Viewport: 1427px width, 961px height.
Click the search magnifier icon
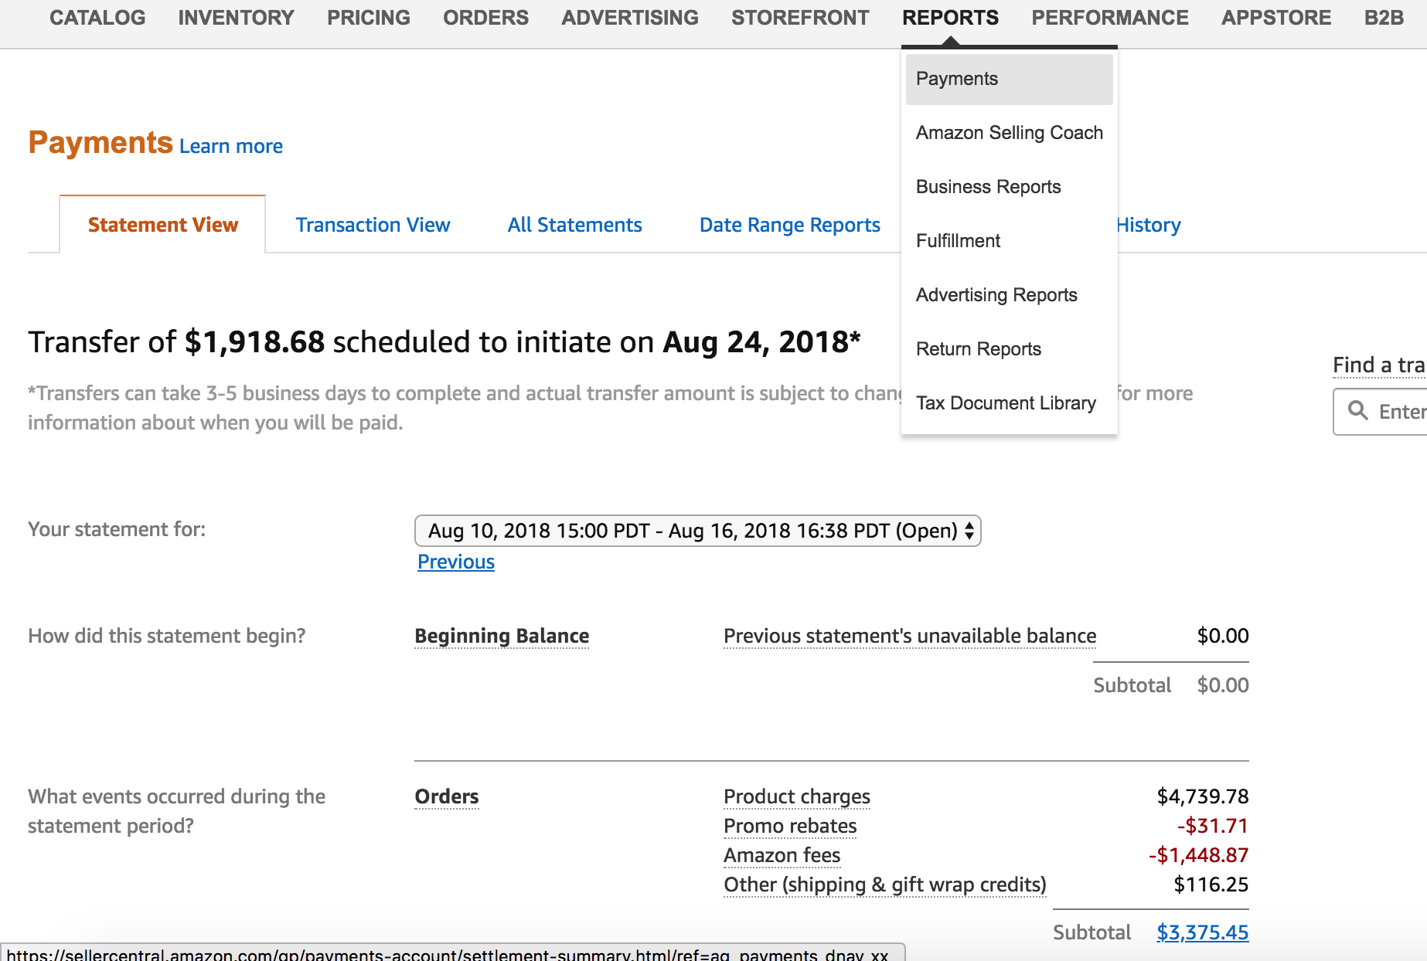point(1357,410)
